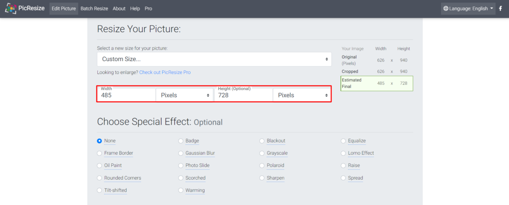The height and width of the screenshot is (205, 509).
Task: Open the Facebook page icon
Action: click(501, 8)
